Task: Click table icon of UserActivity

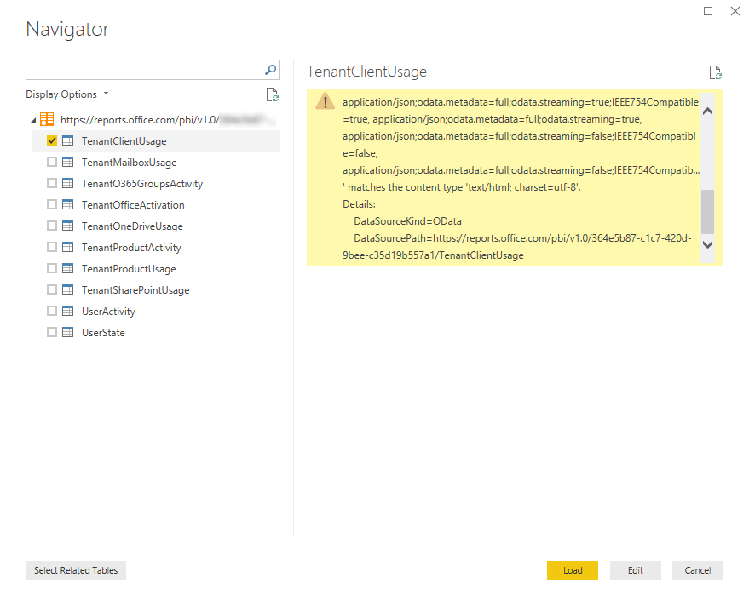Action: tap(68, 311)
